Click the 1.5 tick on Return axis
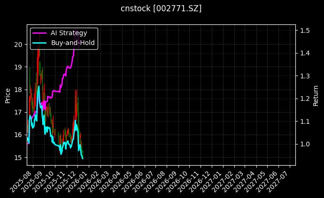The image size is (324, 198). (304, 30)
